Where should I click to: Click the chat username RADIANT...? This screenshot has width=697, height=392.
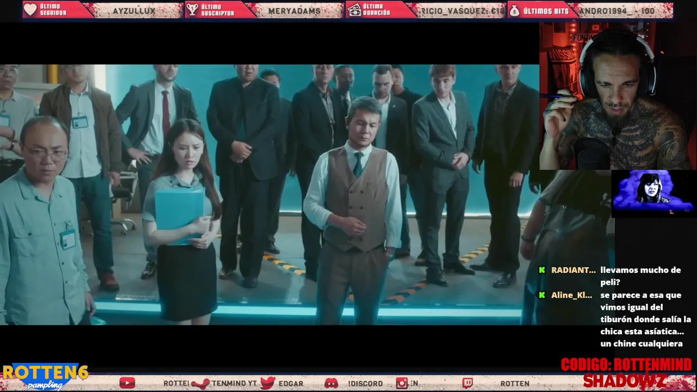pyautogui.click(x=573, y=270)
